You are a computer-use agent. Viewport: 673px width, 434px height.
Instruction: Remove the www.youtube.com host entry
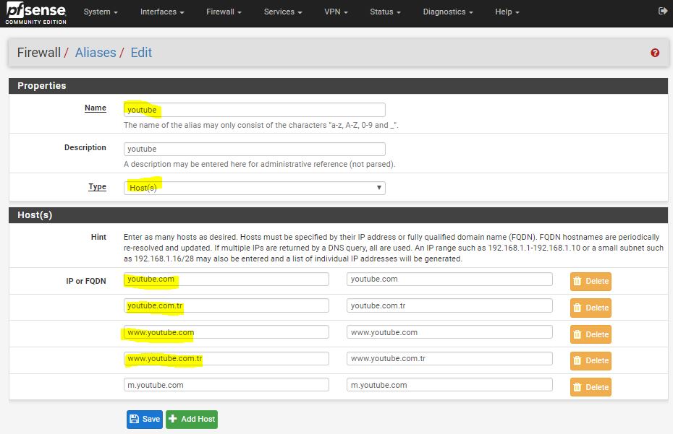coord(591,334)
